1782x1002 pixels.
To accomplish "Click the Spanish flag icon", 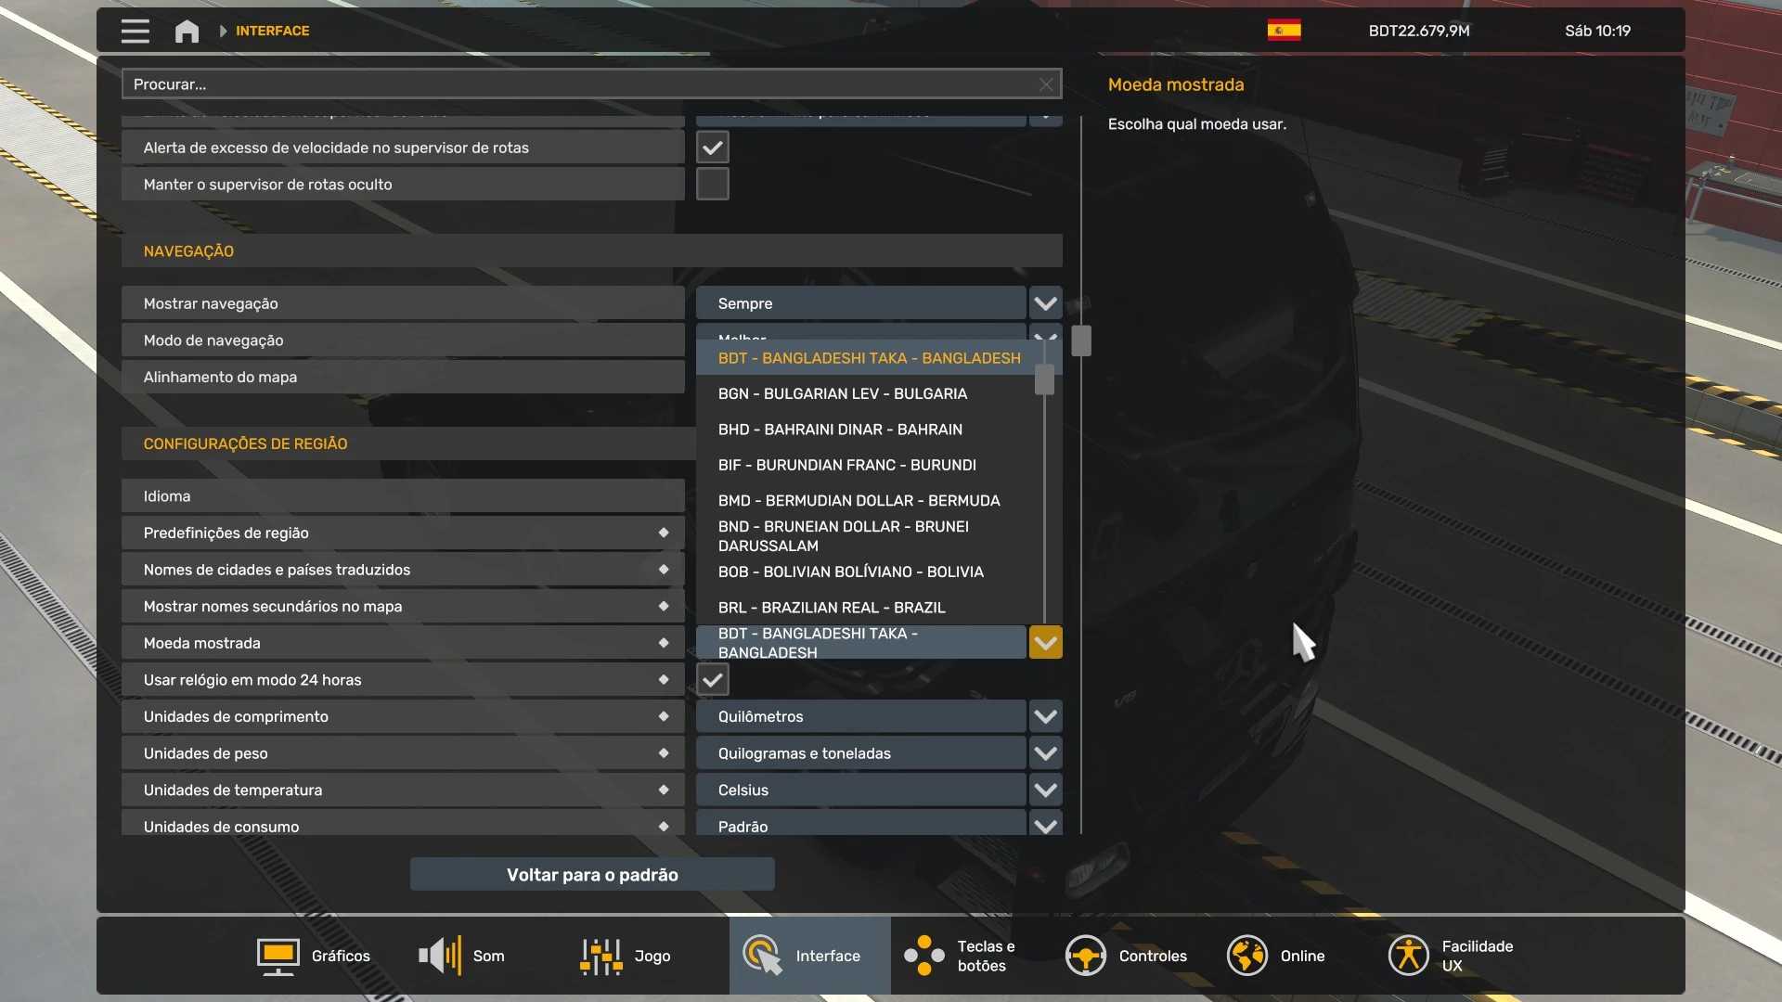I will point(1284,31).
